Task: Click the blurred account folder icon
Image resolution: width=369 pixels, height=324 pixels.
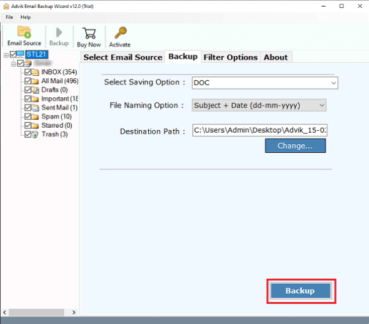Action: click(x=28, y=63)
